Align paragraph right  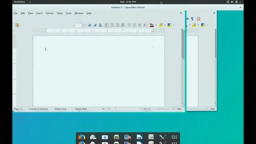(117, 25)
